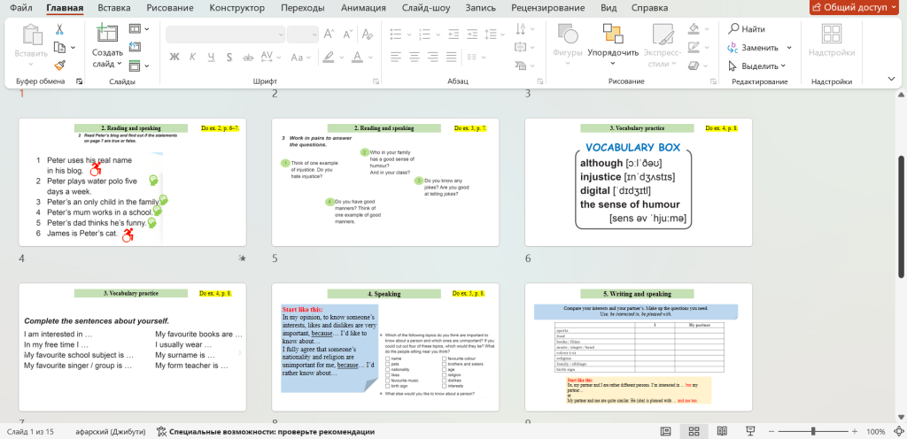907x439 pixels.
Task: Justify text alignment
Action: click(x=451, y=57)
